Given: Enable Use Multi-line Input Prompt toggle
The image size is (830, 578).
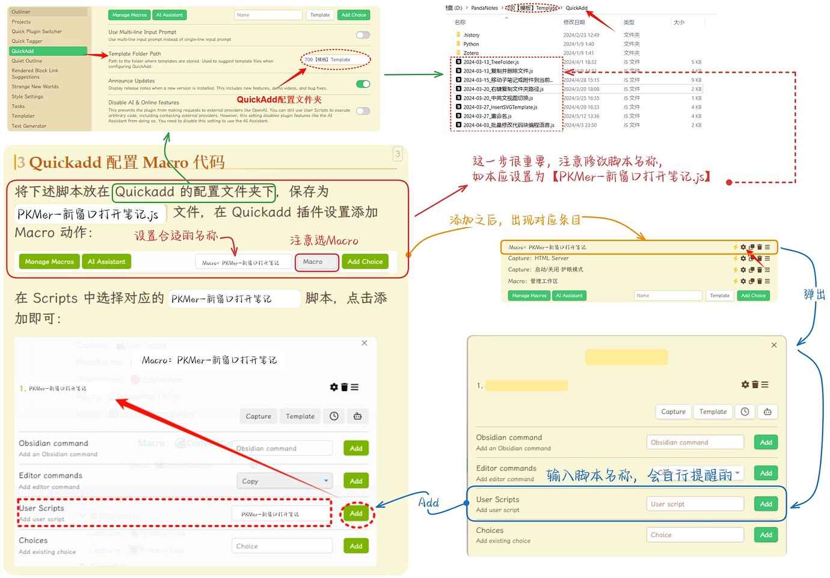Looking at the screenshot, I should tap(363, 35).
